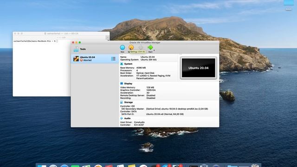297x167 pixels.
Task: Click Operating System value Ubuntu (64-bit)
Action: click(148, 60)
